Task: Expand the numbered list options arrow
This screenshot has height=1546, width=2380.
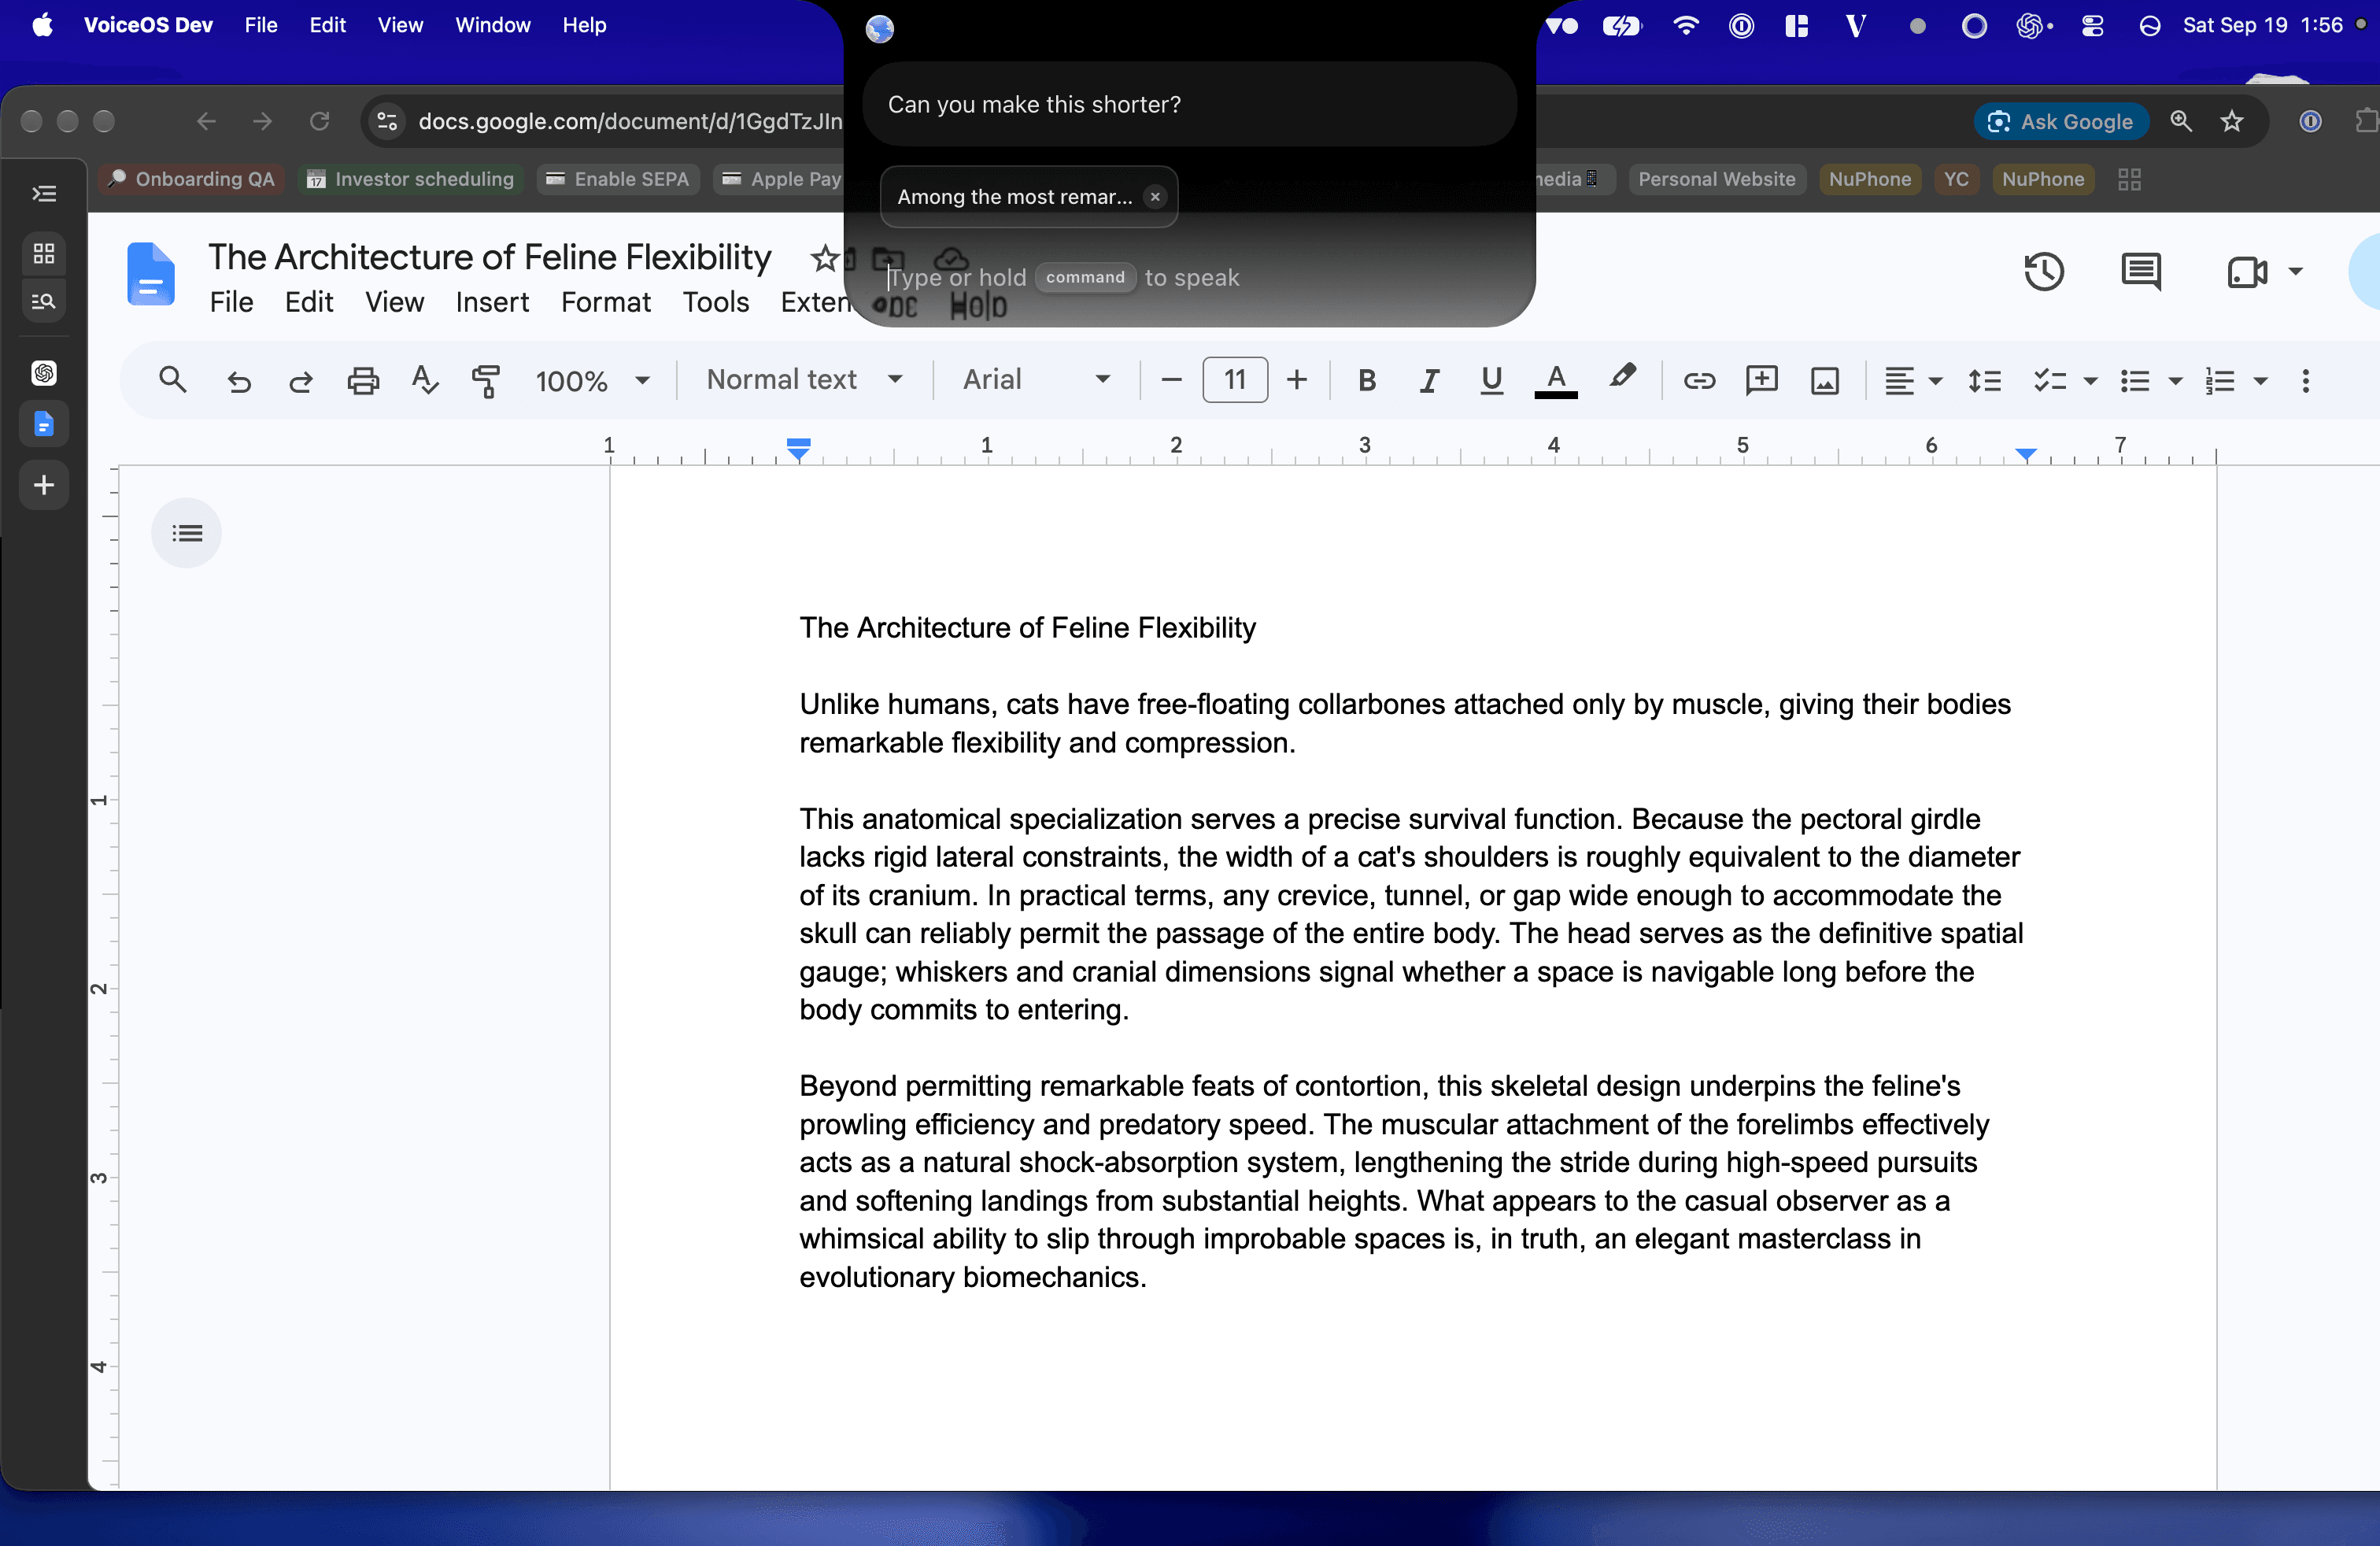Action: (2260, 382)
